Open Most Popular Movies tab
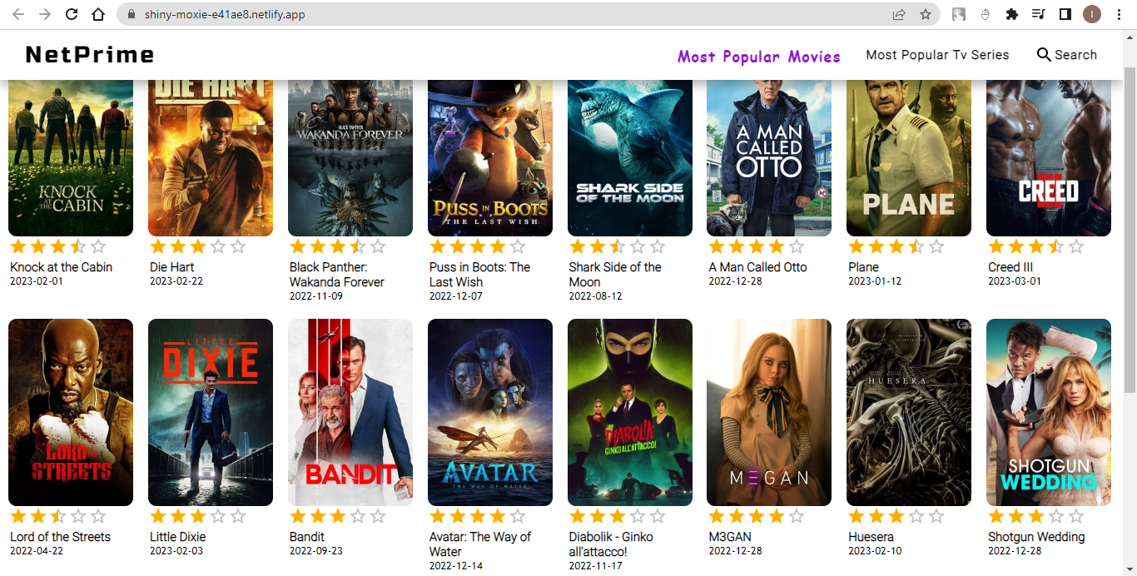The height and width of the screenshot is (576, 1137). (758, 56)
